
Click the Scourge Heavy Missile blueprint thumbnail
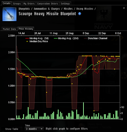click(10, 14)
